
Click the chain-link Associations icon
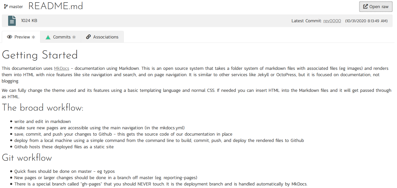88,37
